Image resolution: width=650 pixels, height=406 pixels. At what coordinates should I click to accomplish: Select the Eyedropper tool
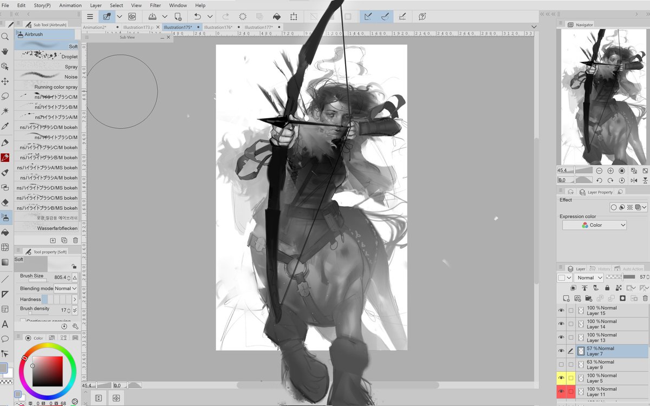(x=5, y=126)
